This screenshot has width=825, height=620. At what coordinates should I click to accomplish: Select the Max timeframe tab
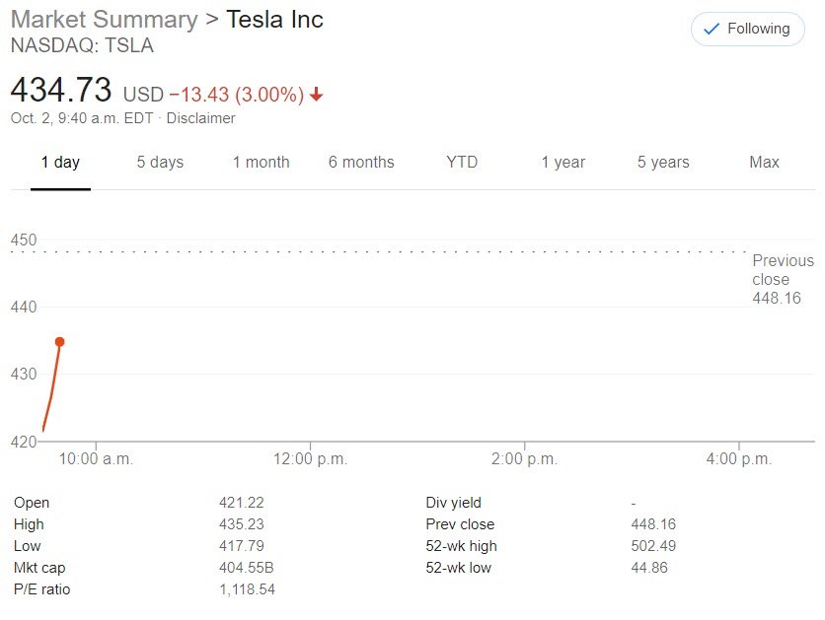764,162
